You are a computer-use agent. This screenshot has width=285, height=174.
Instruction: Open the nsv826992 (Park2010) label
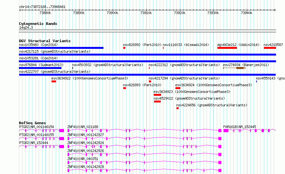(x=142, y=45)
